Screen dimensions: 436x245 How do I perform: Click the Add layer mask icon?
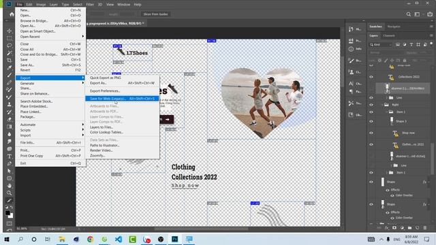pos(394,228)
